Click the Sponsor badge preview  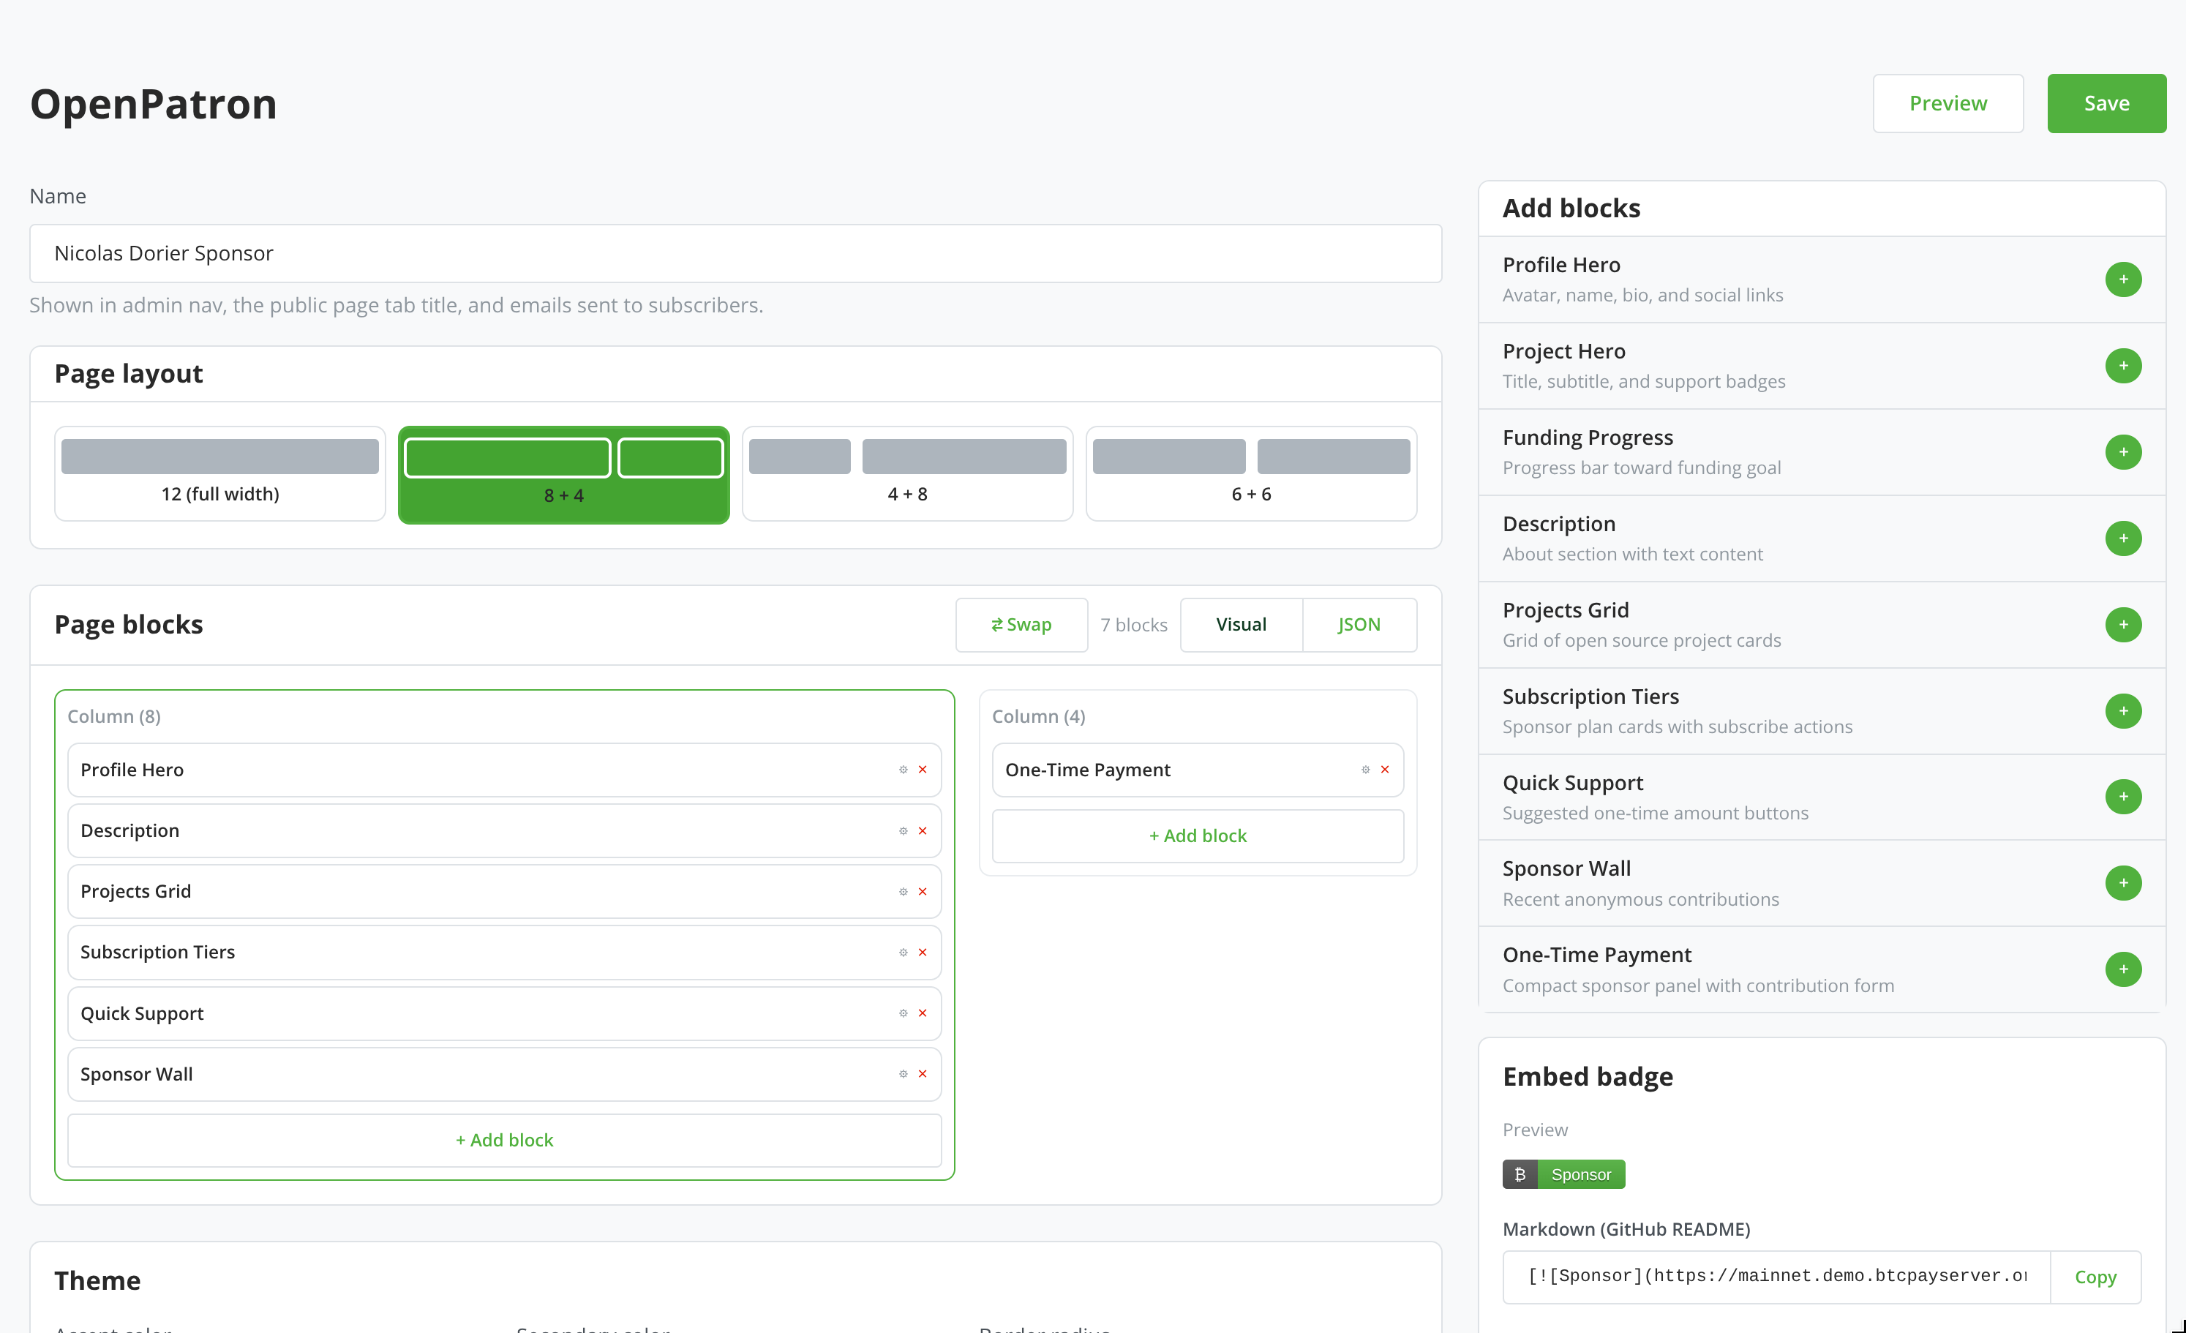click(1563, 1174)
